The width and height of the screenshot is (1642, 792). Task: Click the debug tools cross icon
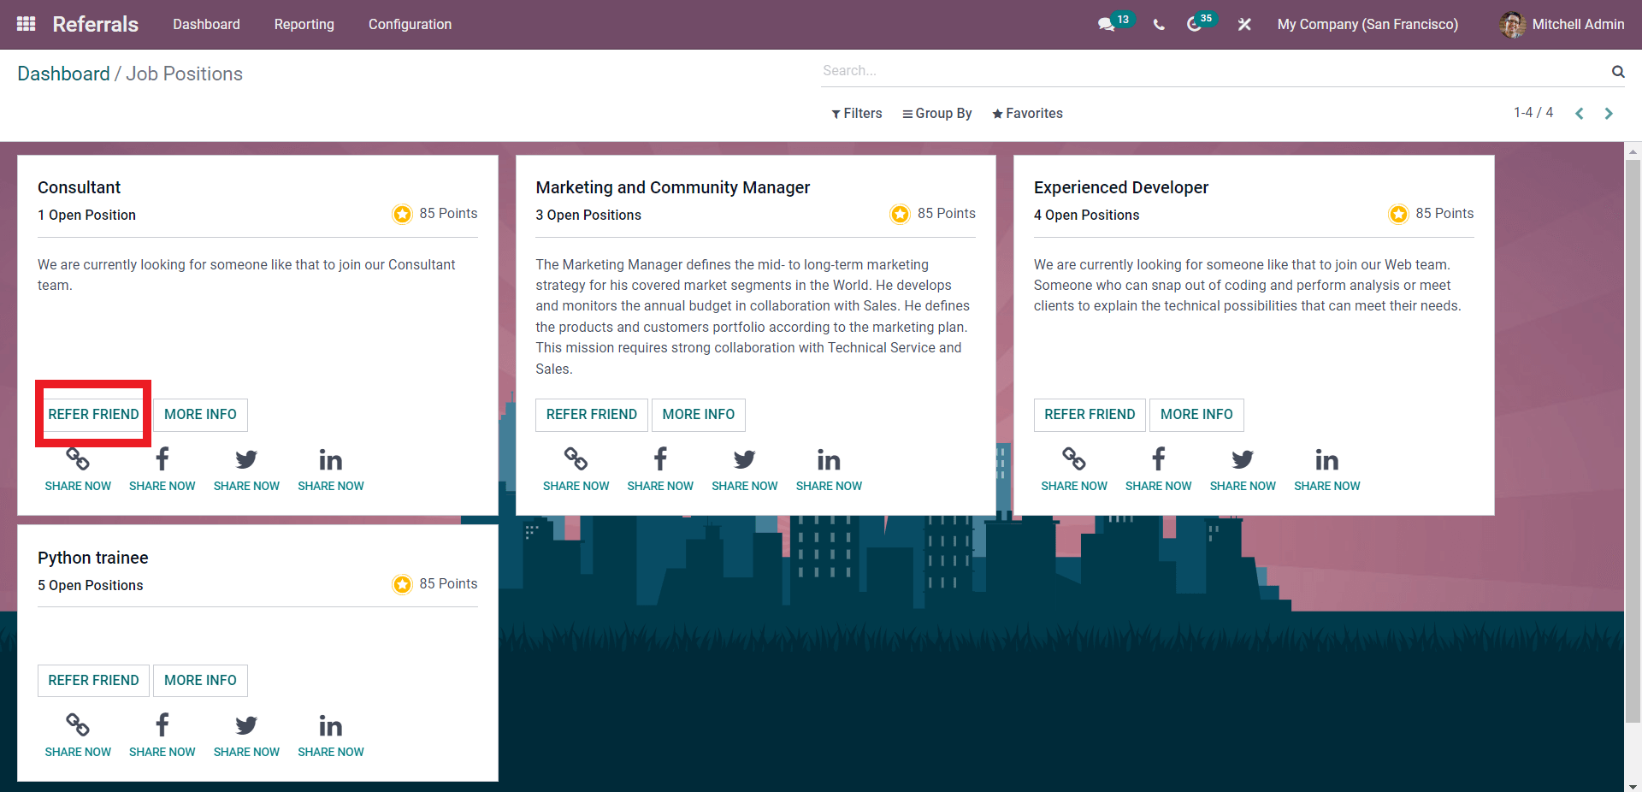1244,25
